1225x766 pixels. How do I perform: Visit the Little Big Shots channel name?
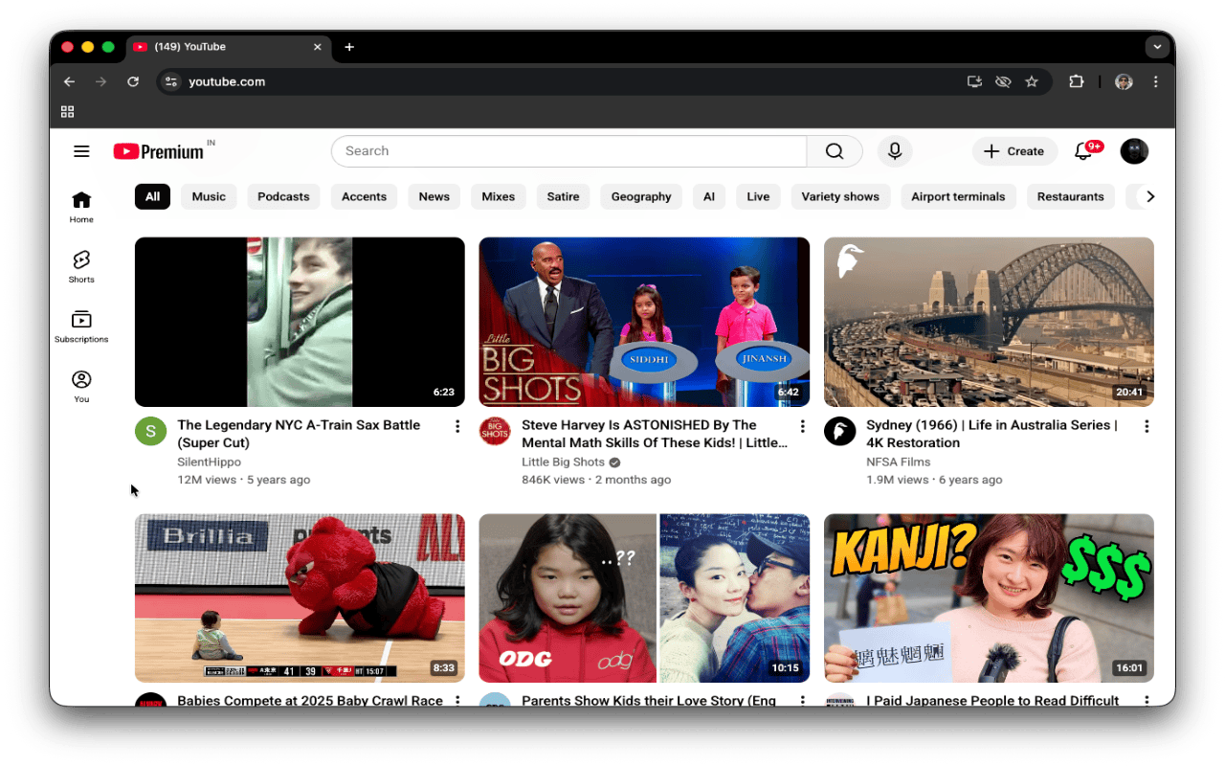(564, 462)
